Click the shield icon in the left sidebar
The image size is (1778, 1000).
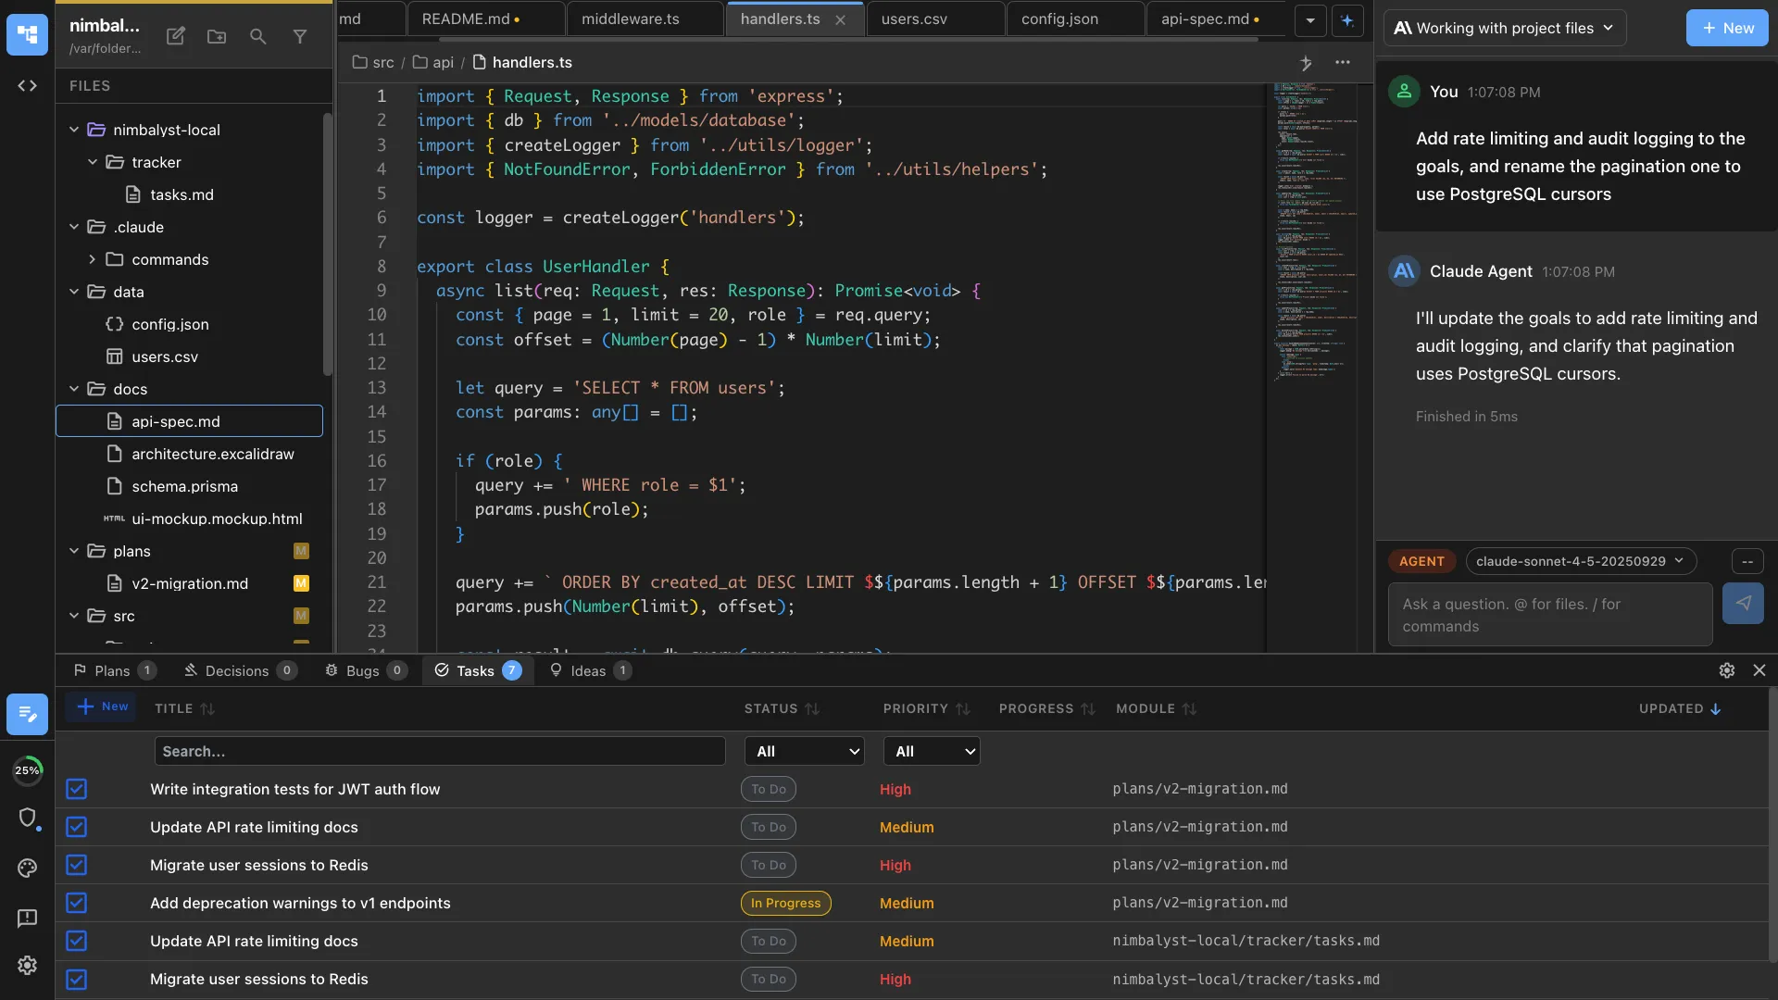point(29,819)
